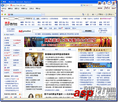The height and width of the screenshot is (102, 118).
Task: Open the 编辑 menu
Action: click(10, 9)
